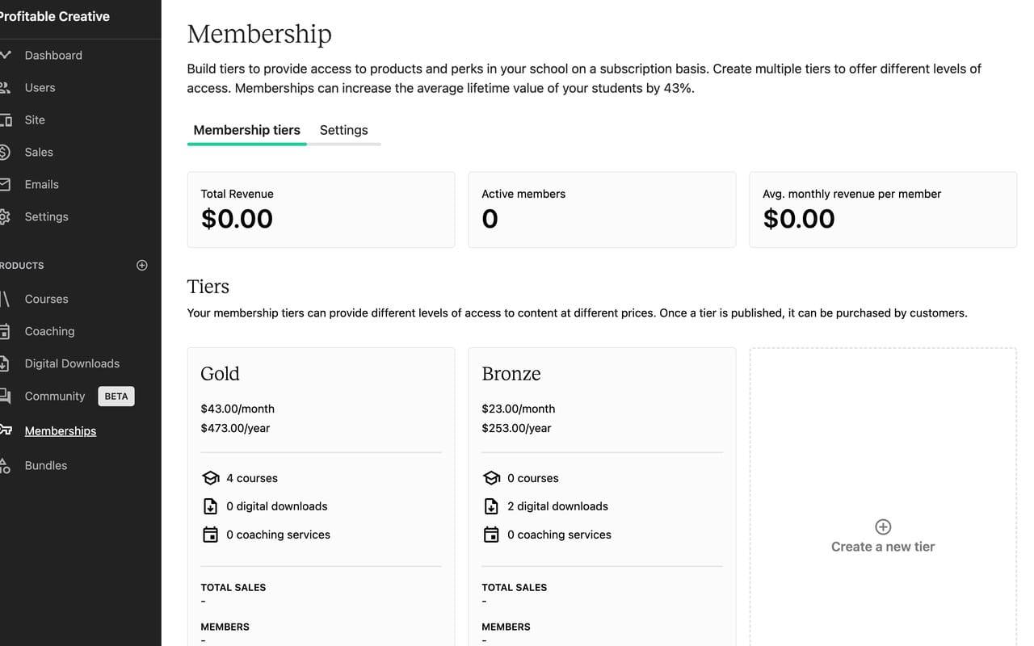
Task: Open the Memberships link in sidebar
Action: tap(61, 430)
